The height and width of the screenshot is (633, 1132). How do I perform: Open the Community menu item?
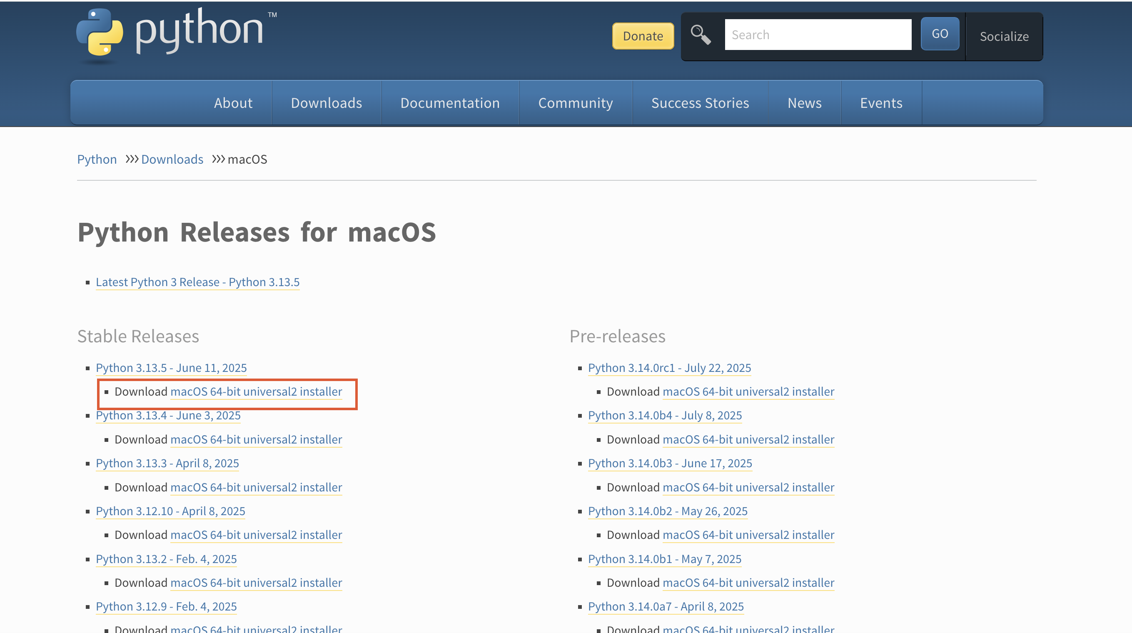pyautogui.click(x=575, y=103)
